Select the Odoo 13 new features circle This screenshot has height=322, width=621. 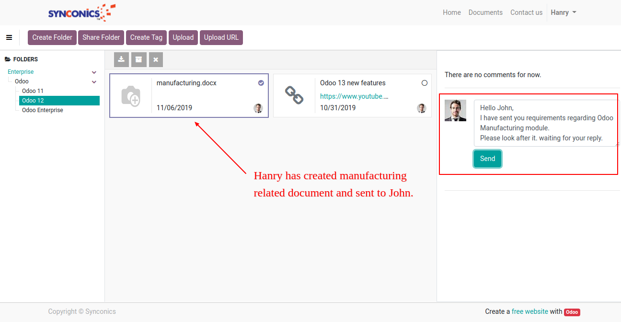425,83
